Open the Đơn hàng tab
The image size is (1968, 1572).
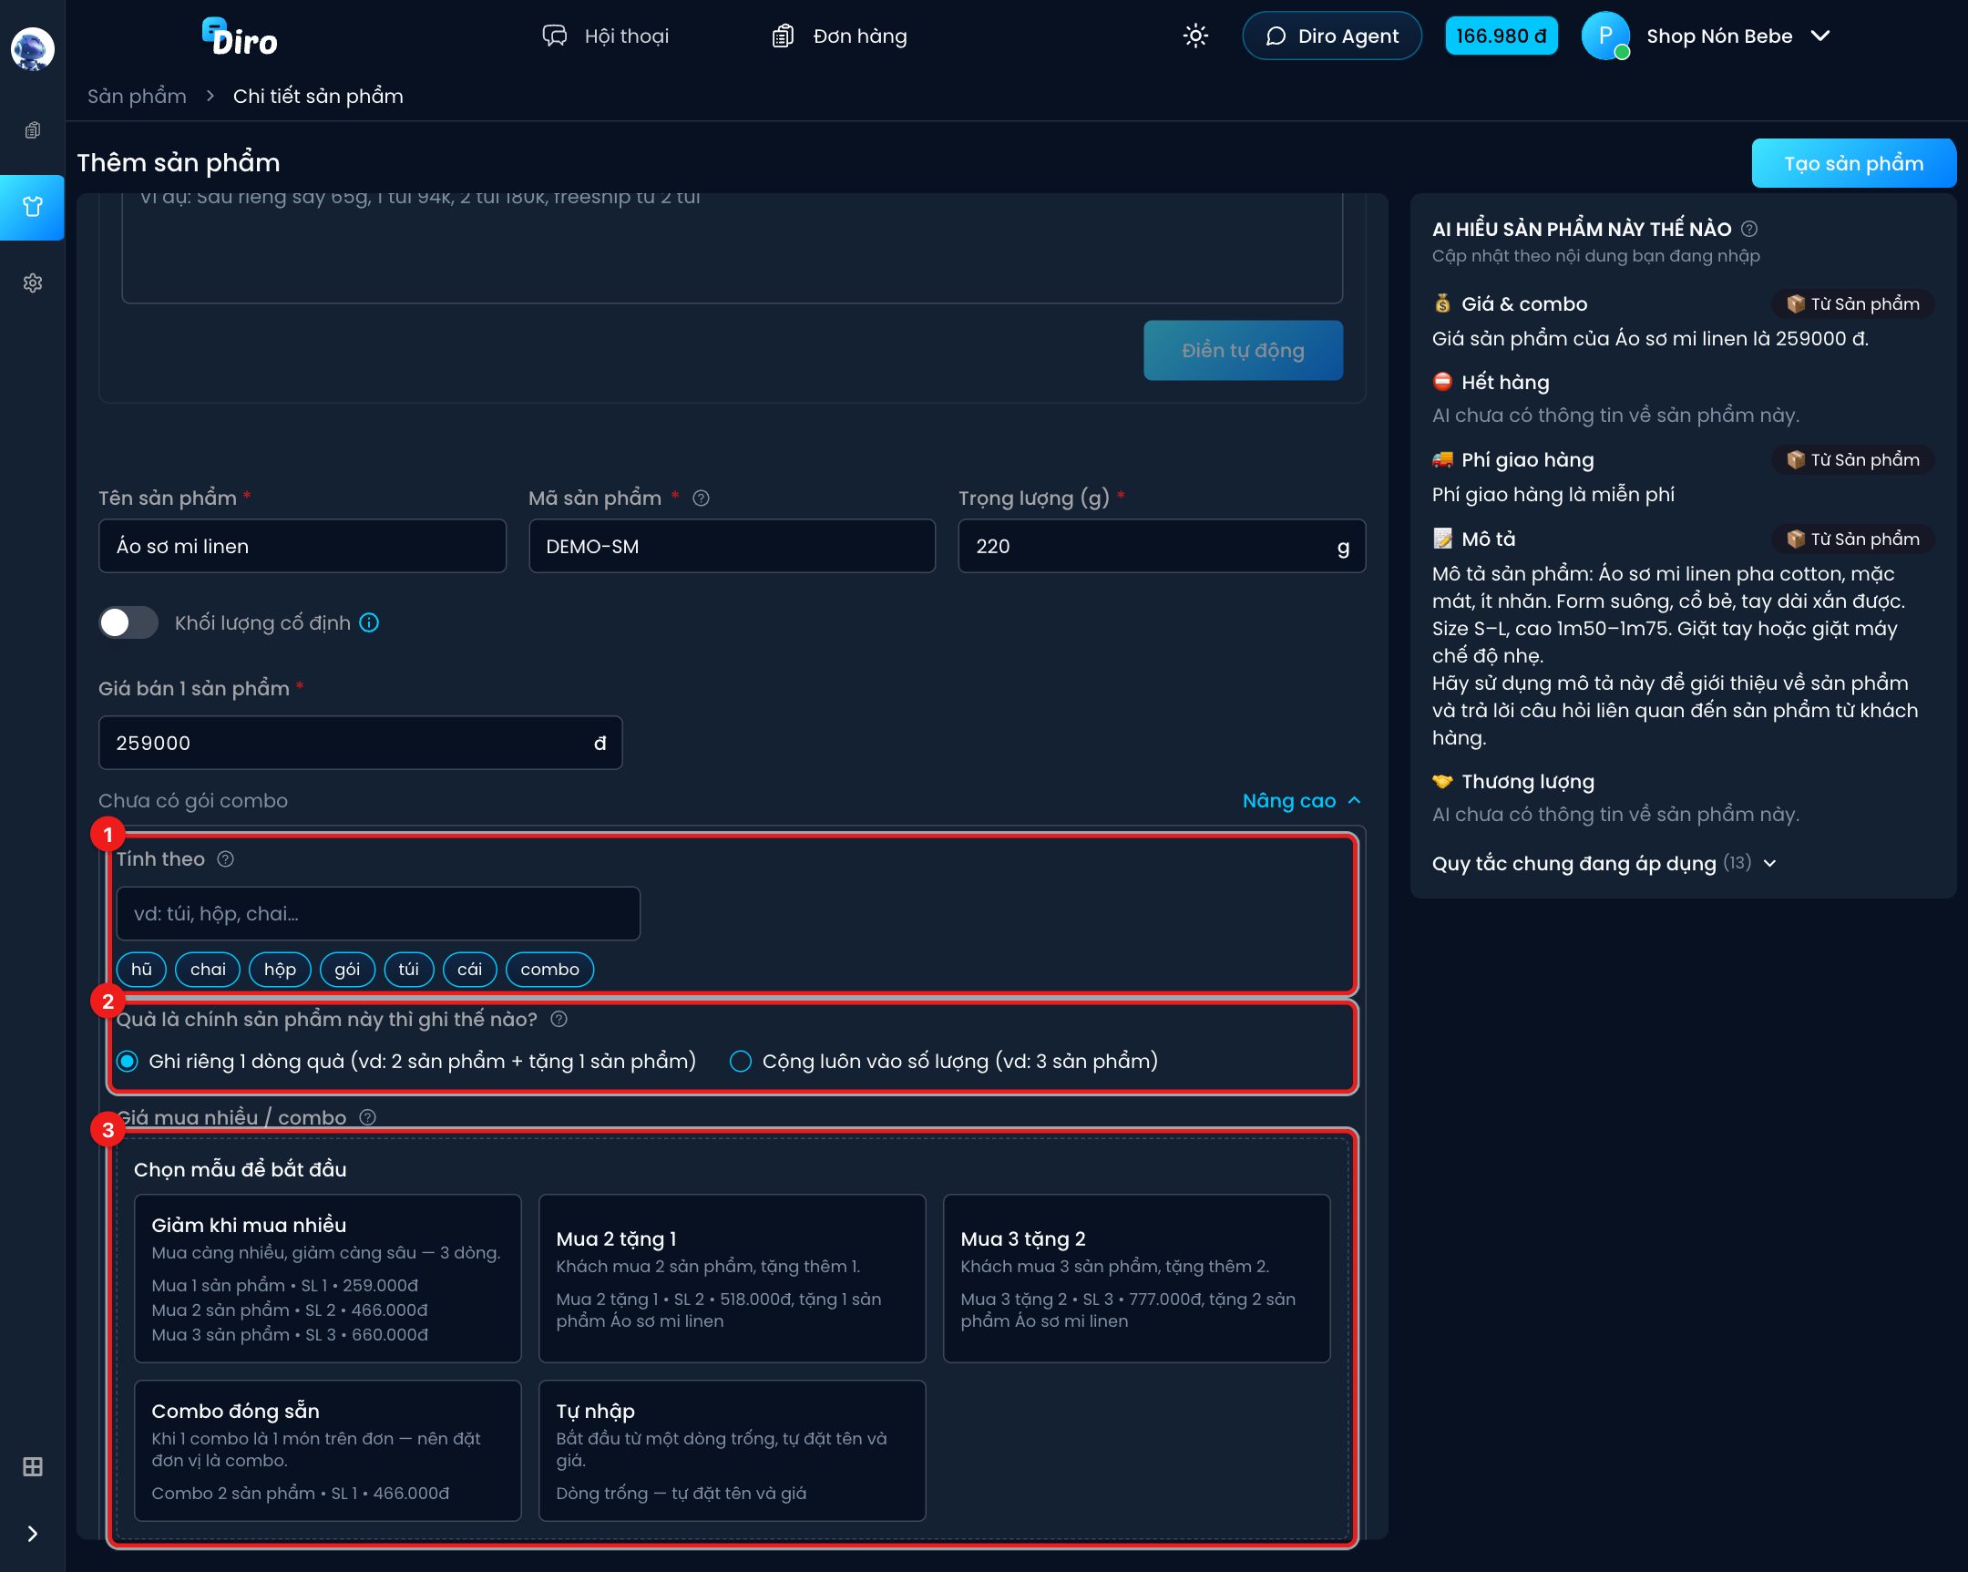840,36
